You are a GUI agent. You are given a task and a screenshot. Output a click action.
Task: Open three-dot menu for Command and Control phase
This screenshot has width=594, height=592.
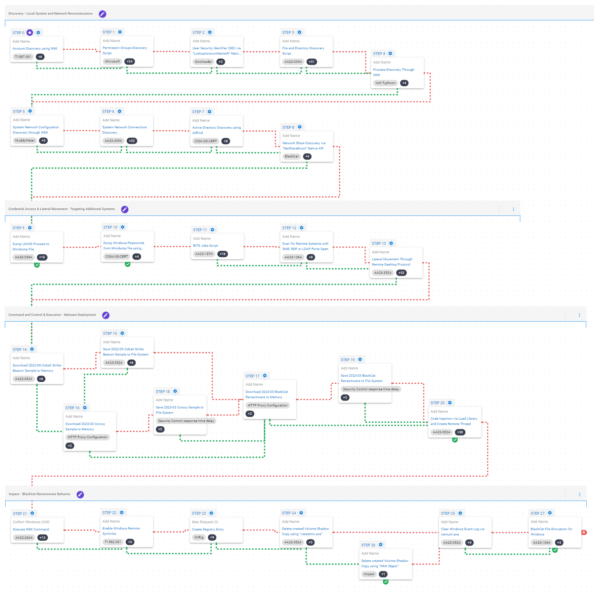click(x=579, y=315)
